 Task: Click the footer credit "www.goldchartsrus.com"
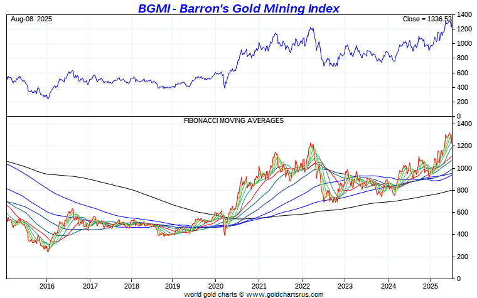284,294
